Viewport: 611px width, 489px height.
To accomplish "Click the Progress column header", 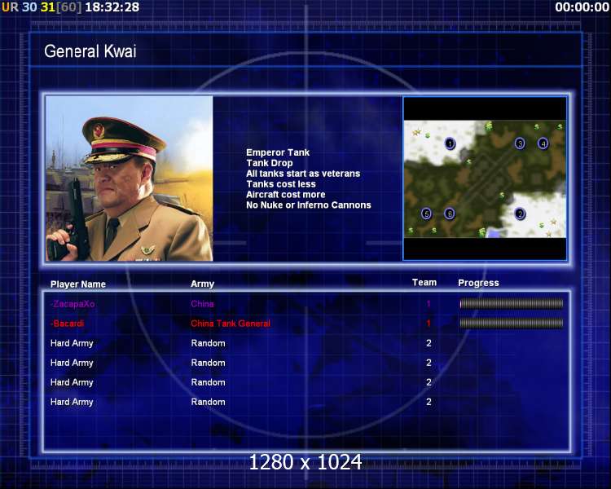I will click(478, 283).
